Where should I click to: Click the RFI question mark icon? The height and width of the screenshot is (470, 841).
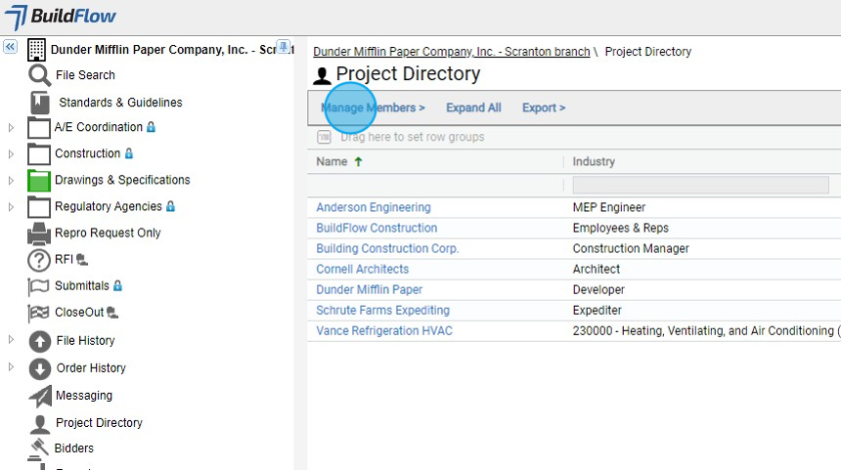click(x=38, y=260)
